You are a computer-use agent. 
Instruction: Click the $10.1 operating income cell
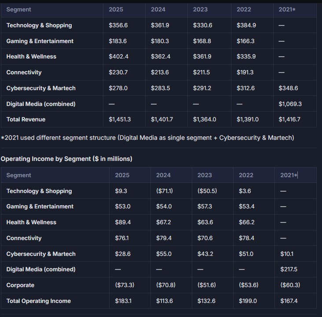pos(287,254)
